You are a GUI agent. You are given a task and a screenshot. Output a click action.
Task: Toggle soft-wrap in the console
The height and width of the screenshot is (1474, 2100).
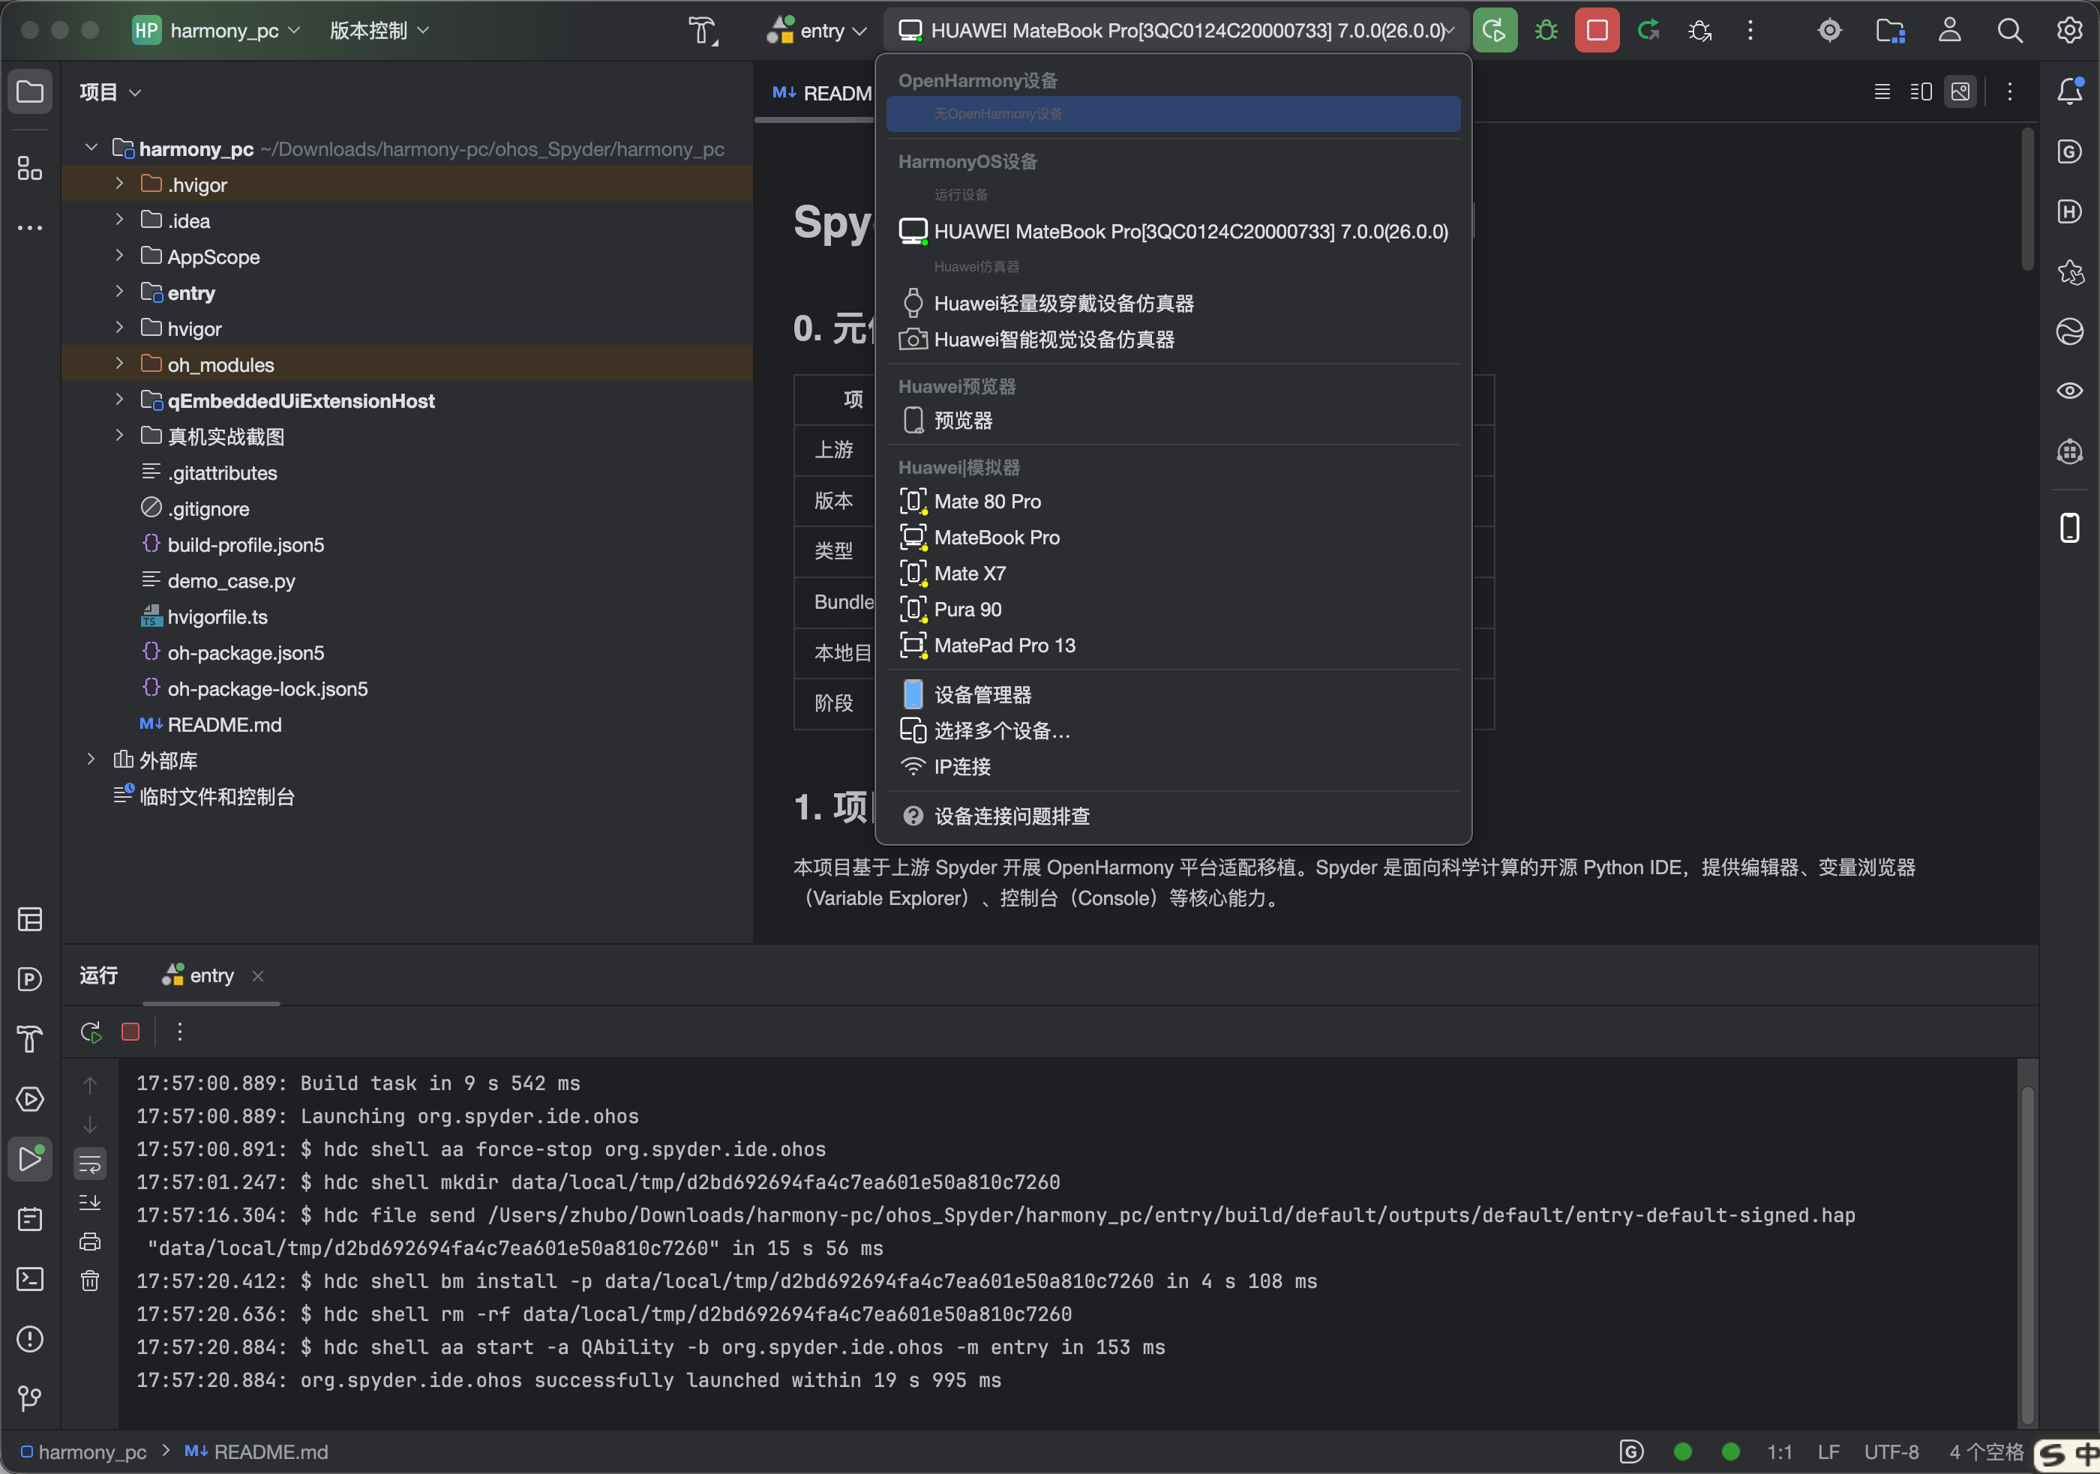[90, 1164]
